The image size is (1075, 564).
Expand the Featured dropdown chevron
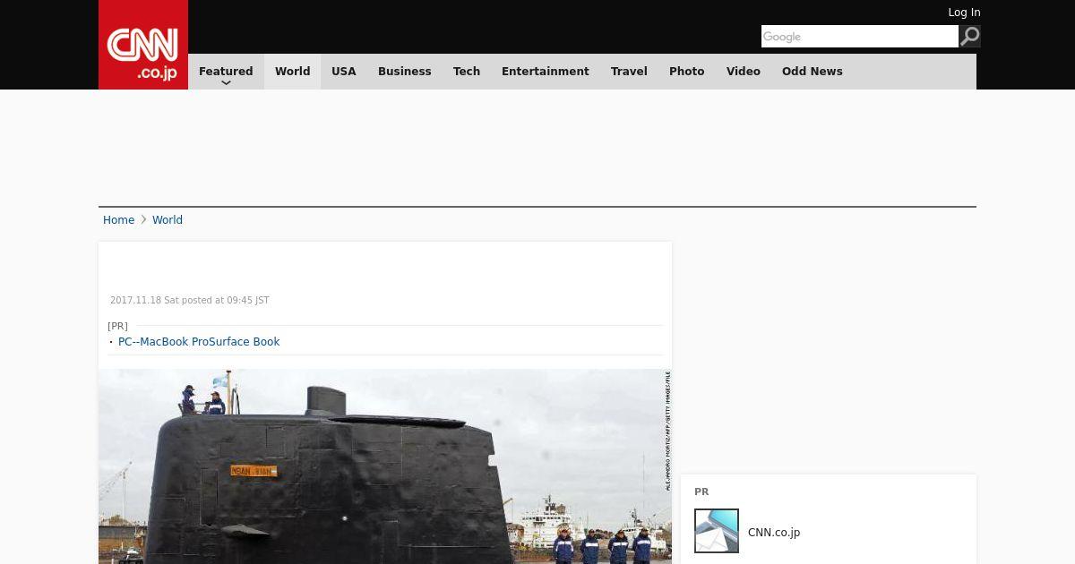(226, 83)
